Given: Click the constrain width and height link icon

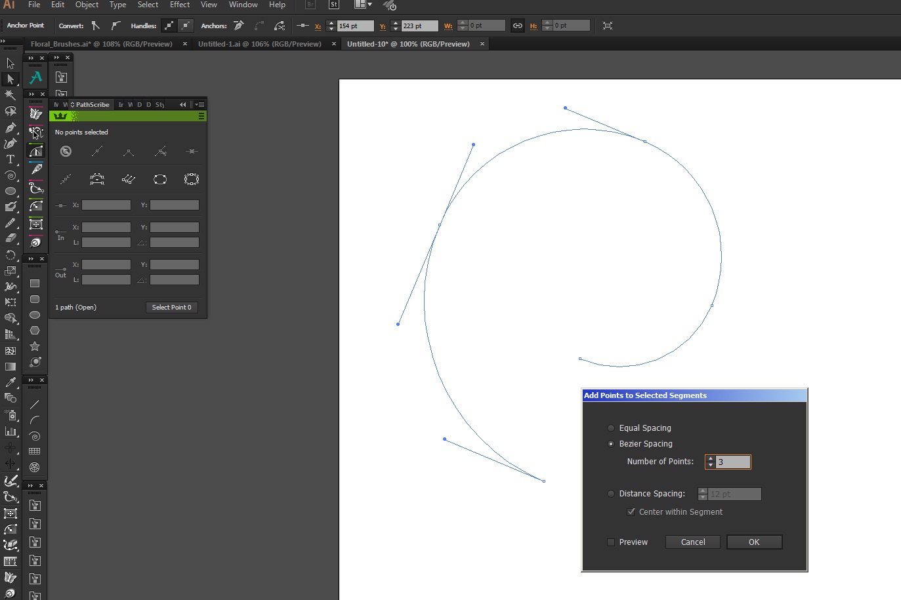Looking at the screenshot, I should coord(518,26).
